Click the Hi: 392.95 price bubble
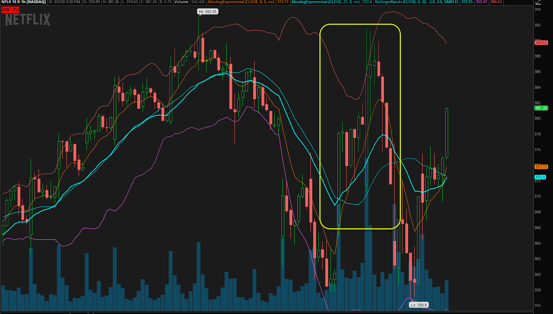Viewport: 553px width, 314px height. click(208, 12)
